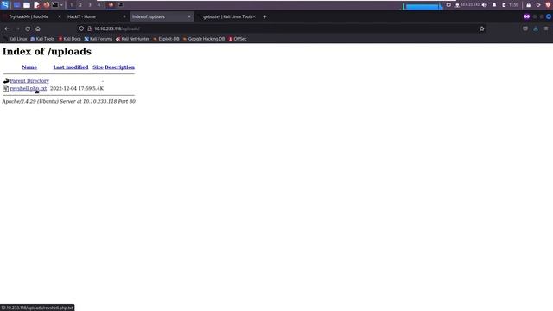This screenshot has width=553, height=311.
Task: Switch to workspace 3
Action: pyautogui.click(x=90, y=5)
